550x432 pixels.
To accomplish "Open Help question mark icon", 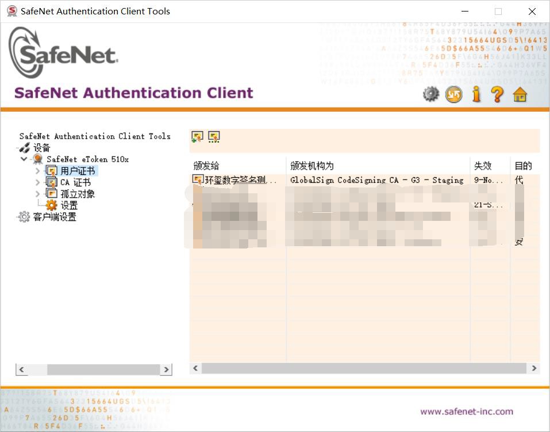I will (497, 94).
